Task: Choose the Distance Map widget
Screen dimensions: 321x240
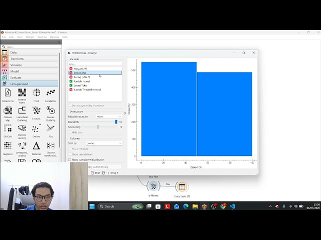Action: [8, 113]
